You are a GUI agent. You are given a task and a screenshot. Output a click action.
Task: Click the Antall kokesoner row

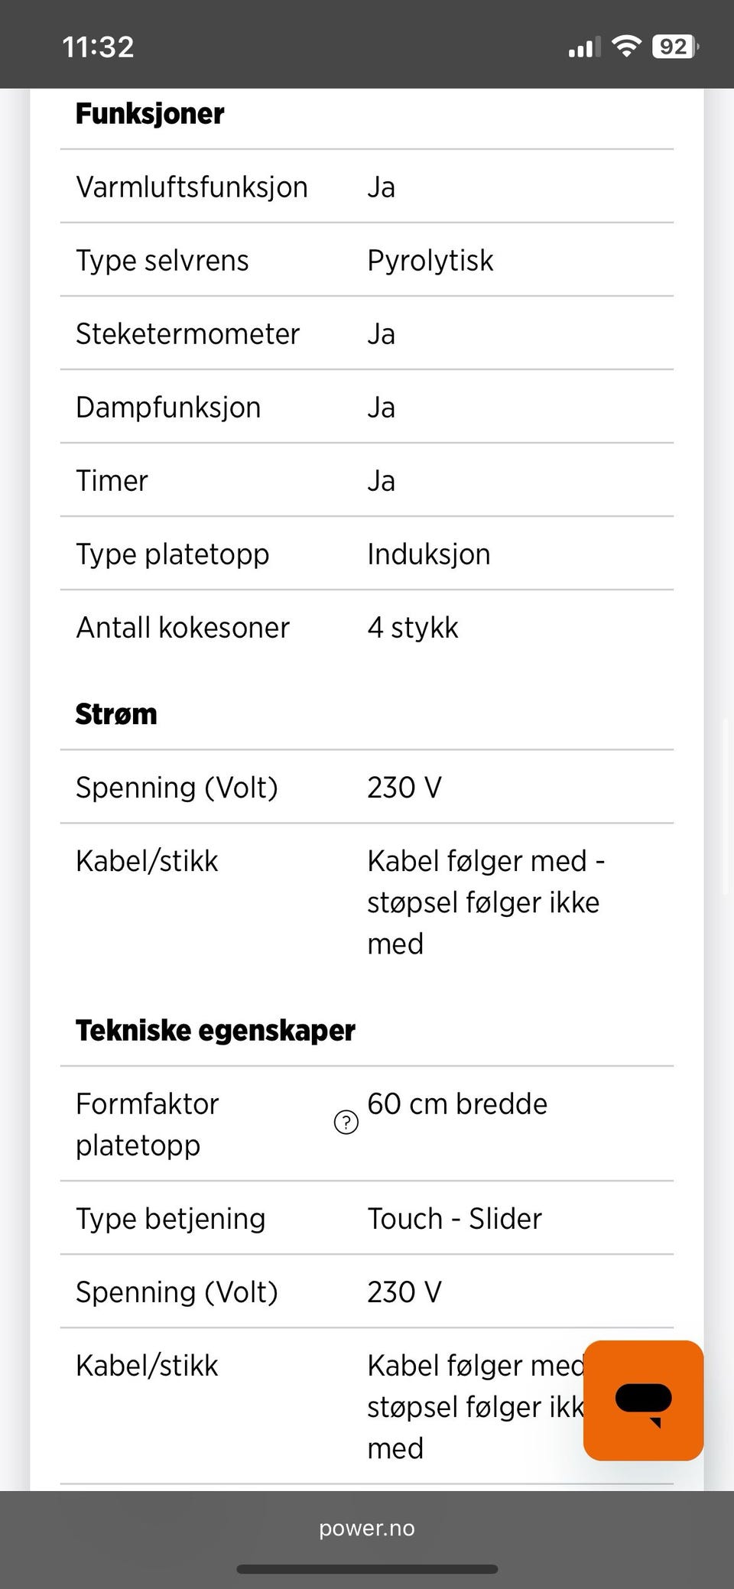click(x=367, y=627)
